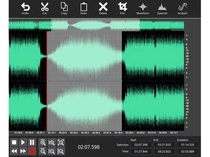The height and width of the screenshot is (157, 210).
Task: Grab the right selection handle on the waveform
Action: (x=121, y=81)
